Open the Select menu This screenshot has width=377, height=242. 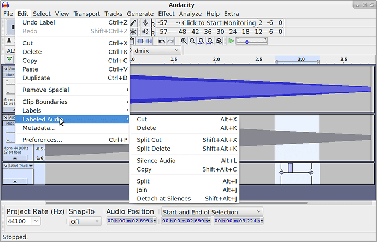point(42,14)
